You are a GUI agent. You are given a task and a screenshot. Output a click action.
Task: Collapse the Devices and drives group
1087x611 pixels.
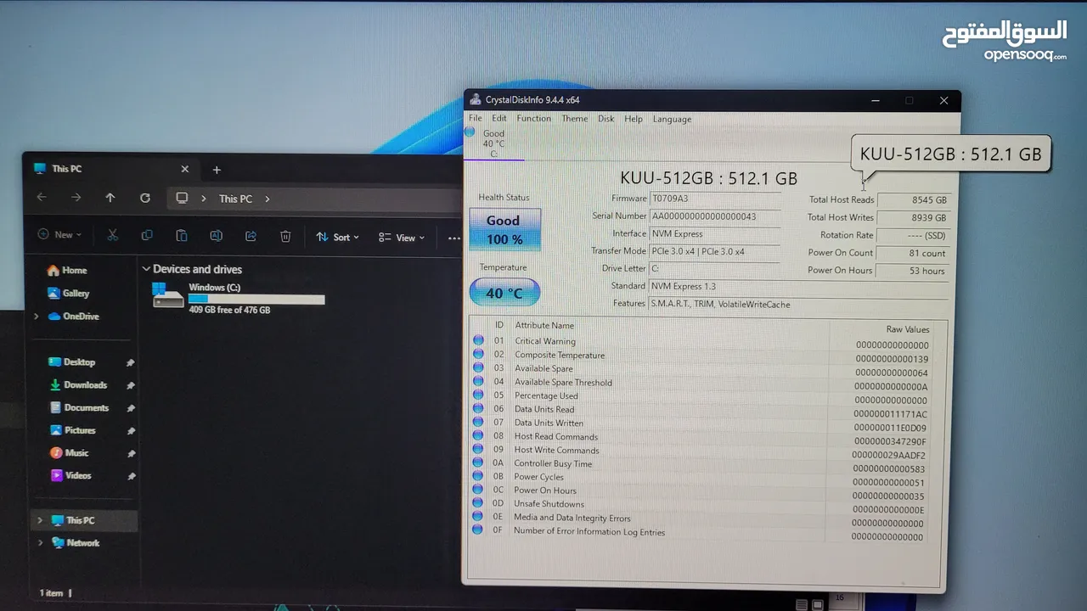point(146,269)
